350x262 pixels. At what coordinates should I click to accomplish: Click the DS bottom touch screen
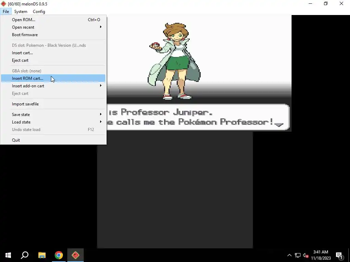(175, 190)
